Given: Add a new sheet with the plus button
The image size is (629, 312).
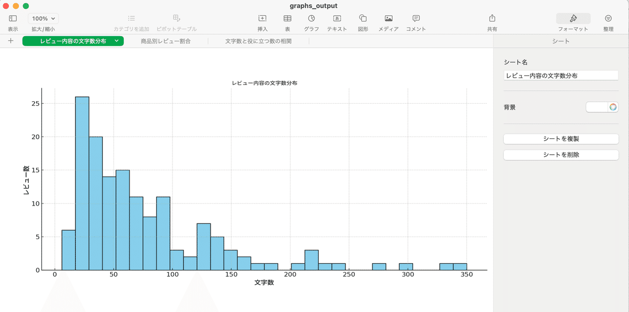Looking at the screenshot, I should coord(11,41).
